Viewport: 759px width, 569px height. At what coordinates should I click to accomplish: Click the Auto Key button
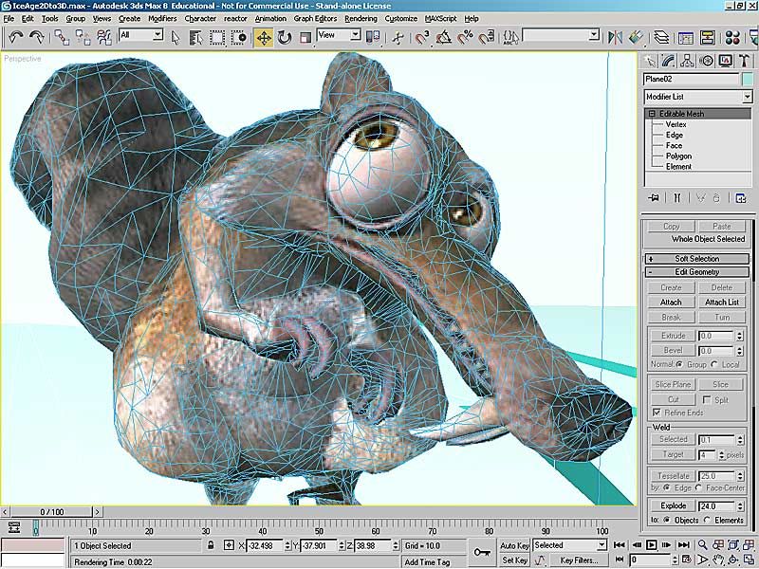(514, 545)
